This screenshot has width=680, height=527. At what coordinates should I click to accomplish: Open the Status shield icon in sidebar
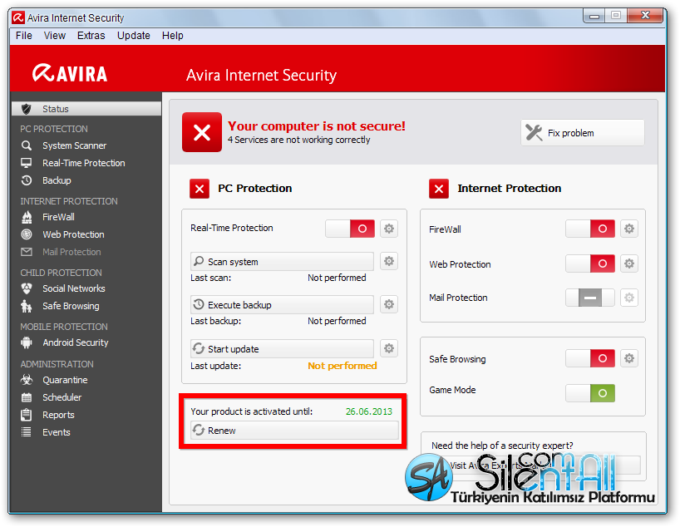coord(27,109)
